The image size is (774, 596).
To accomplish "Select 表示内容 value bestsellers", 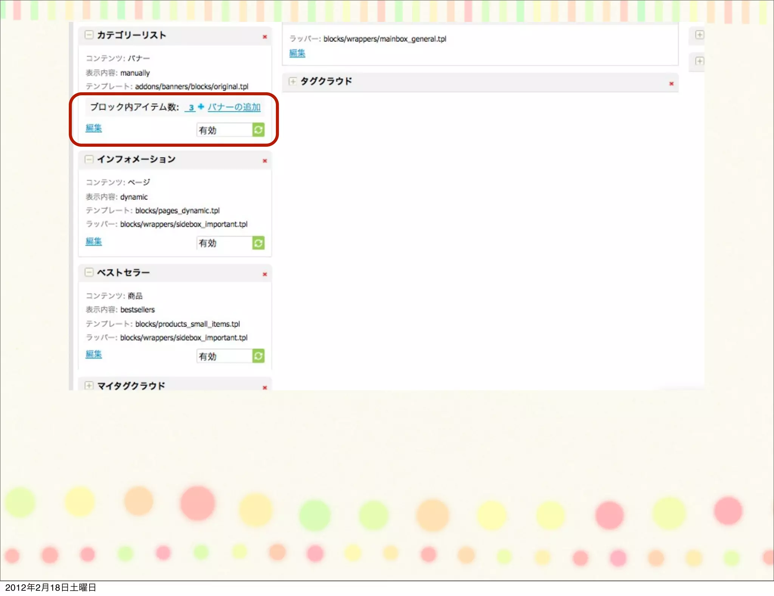I will point(138,310).
